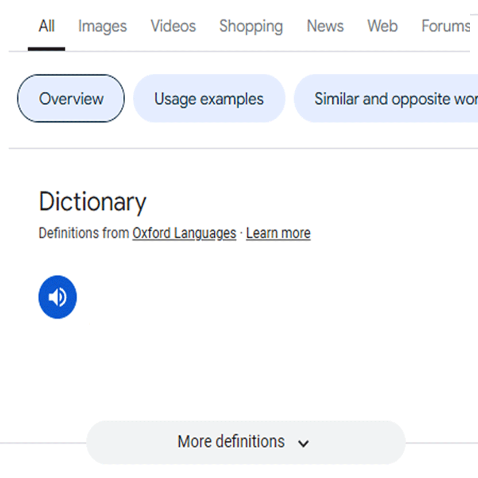The width and height of the screenshot is (478, 478).
Task: Click the chevron beside More definitions
Action: tap(303, 443)
